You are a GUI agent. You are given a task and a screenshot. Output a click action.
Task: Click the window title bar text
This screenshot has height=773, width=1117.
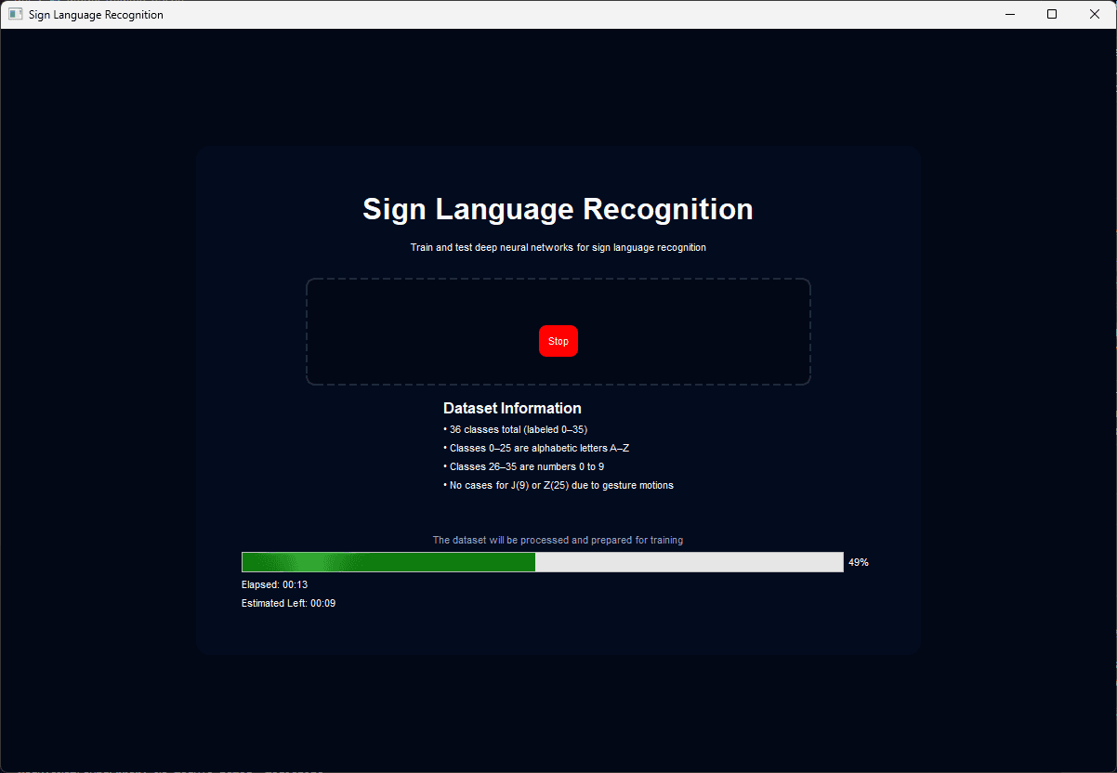coord(96,14)
